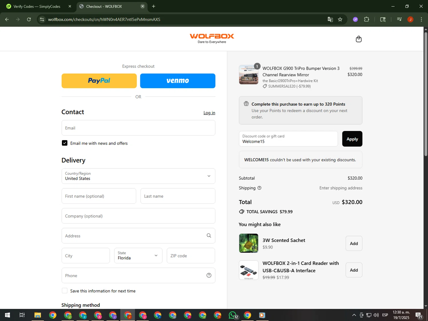This screenshot has width=428, height=321.
Task: Click the volume speaker tray icon
Action: click(x=376, y=315)
